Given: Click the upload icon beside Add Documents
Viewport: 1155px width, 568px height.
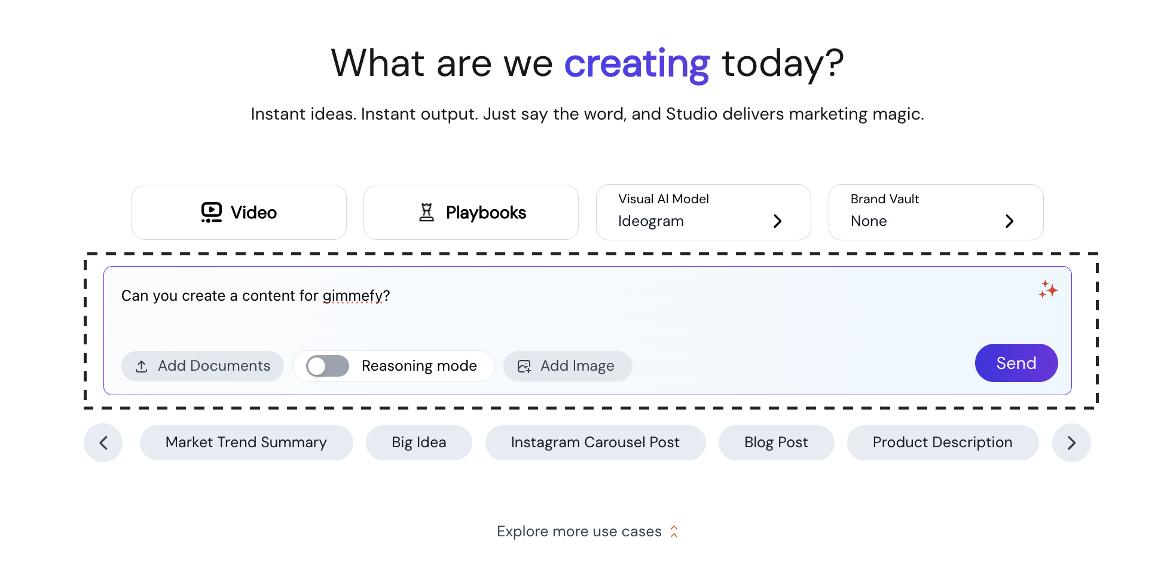Looking at the screenshot, I should click(142, 367).
